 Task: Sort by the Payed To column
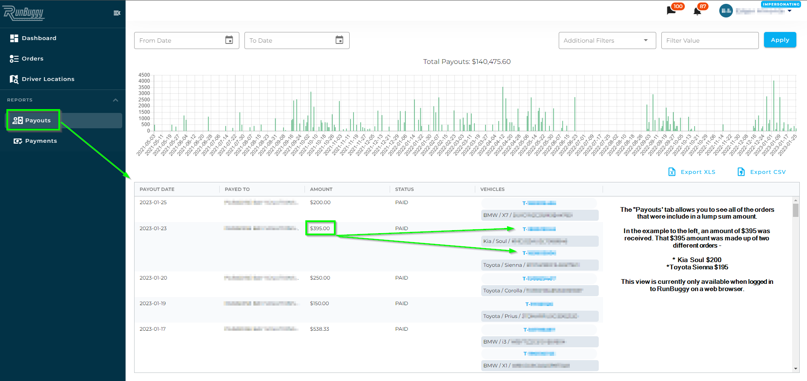(x=237, y=189)
